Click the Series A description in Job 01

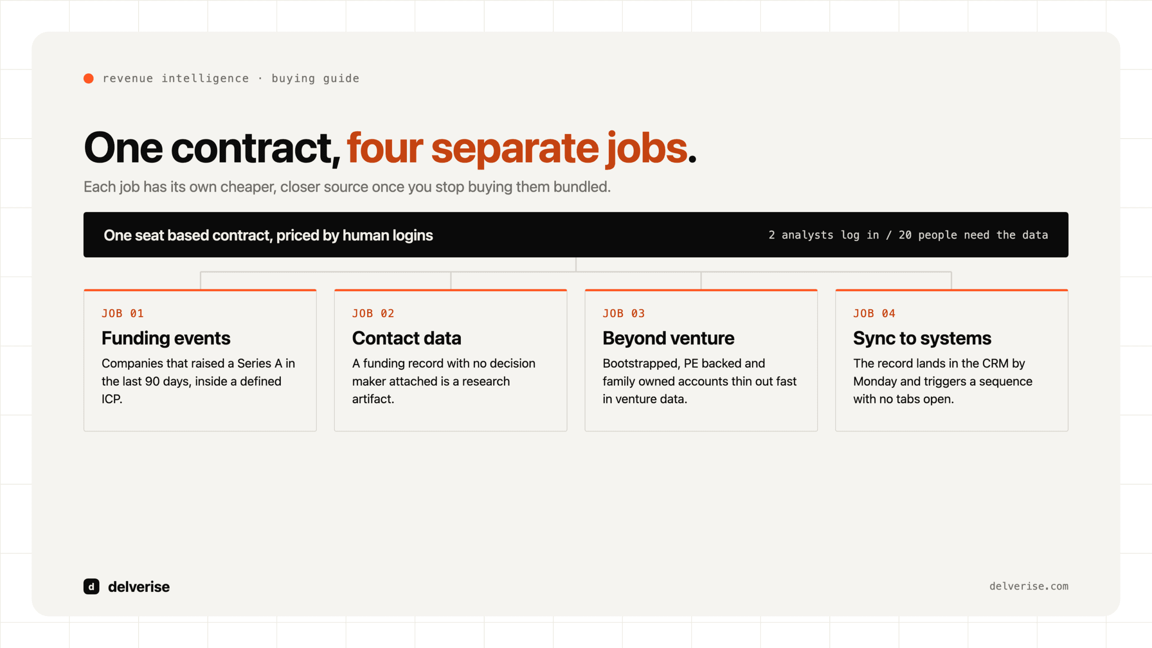(198, 381)
